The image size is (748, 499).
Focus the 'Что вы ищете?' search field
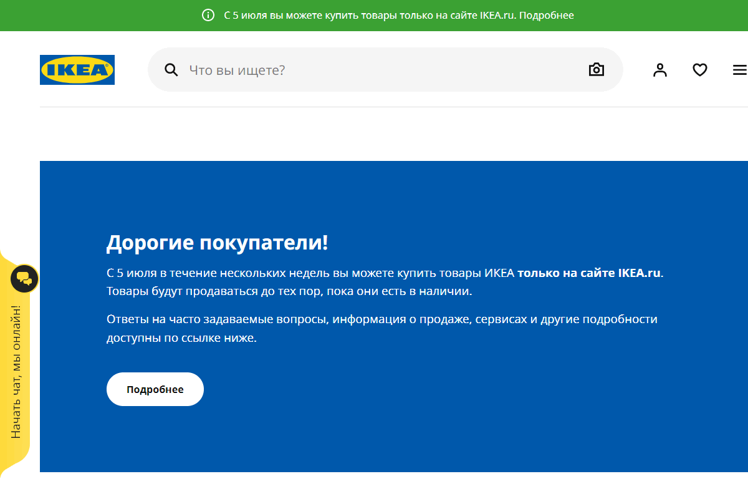(x=385, y=70)
